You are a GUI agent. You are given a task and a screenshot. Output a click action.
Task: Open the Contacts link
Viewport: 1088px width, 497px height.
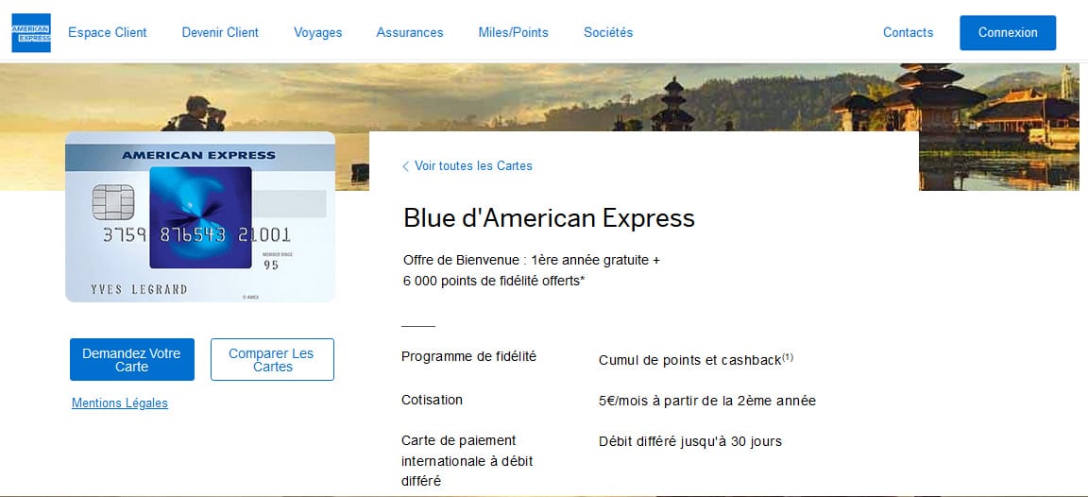(x=908, y=32)
